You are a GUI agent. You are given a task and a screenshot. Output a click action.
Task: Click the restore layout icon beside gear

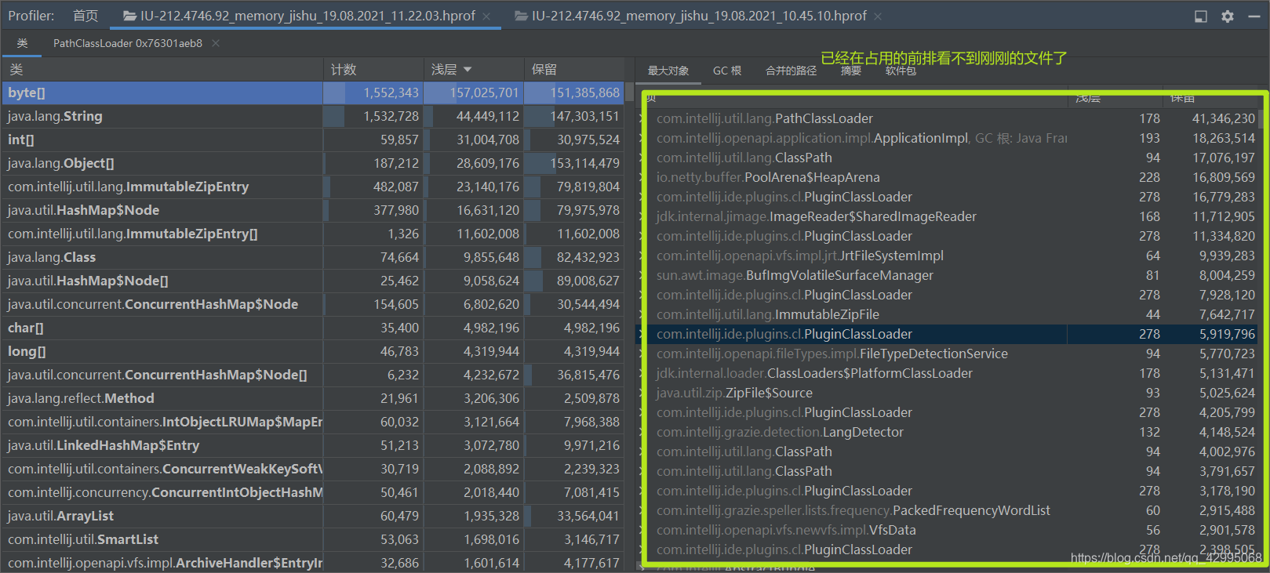[1201, 16]
